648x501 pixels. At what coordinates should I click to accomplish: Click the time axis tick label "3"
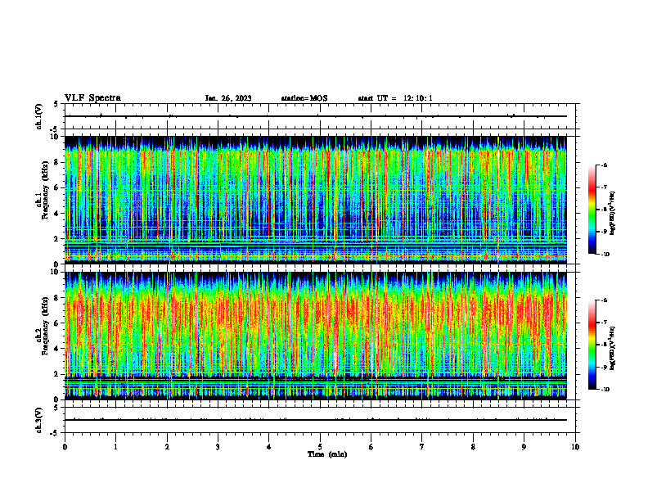(218, 447)
